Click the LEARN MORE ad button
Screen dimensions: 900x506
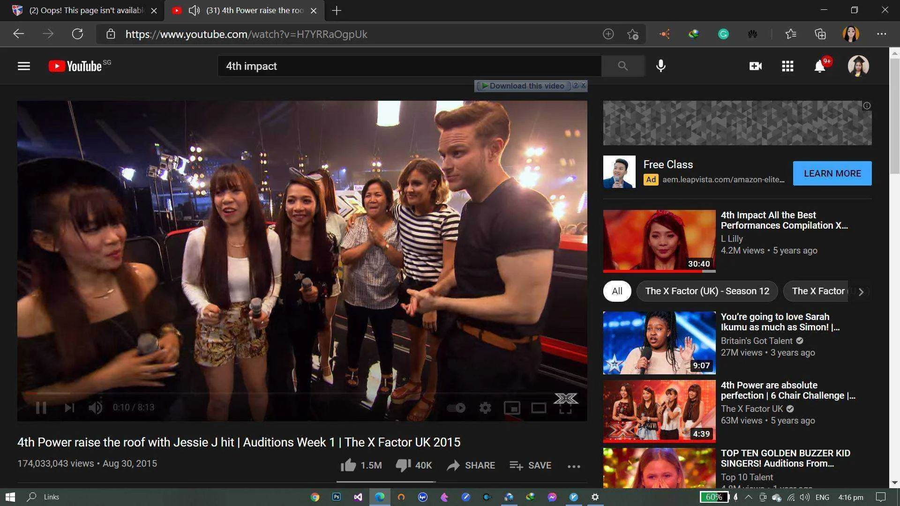pyautogui.click(x=832, y=173)
